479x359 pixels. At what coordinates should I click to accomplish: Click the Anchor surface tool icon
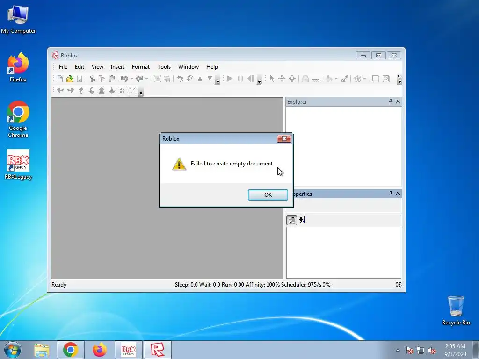click(316, 79)
